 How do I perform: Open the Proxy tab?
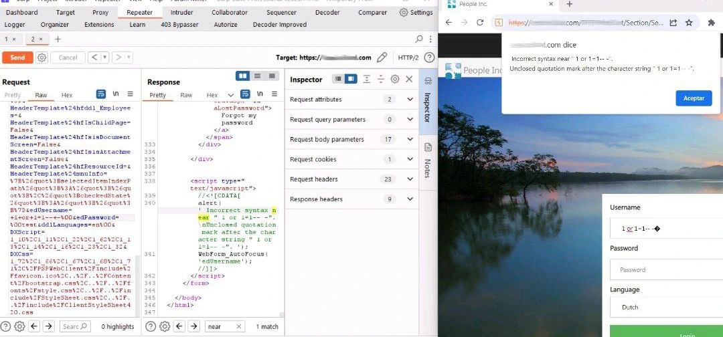100,13
